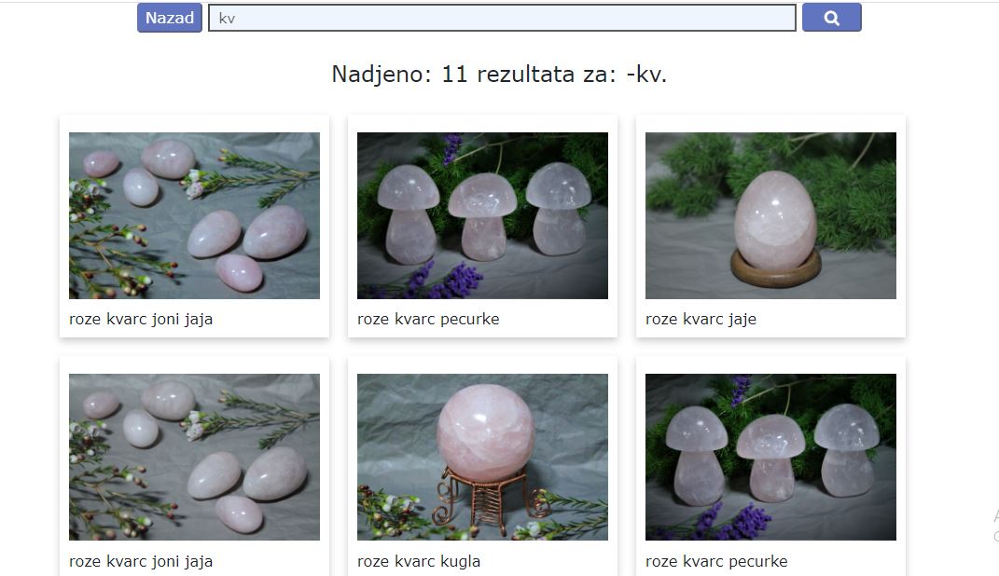
Task: Click the first 'roze kvarc pecurke' caption
Action: point(428,319)
